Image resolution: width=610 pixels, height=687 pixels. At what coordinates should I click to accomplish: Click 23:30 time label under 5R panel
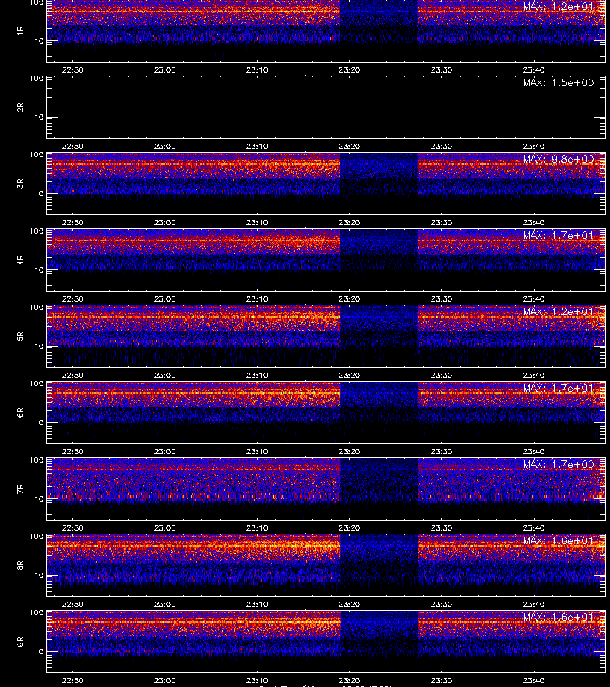(441, 376)
